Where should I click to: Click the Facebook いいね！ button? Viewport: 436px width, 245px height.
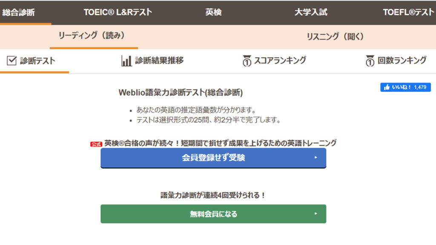click(x=405, y=87)
